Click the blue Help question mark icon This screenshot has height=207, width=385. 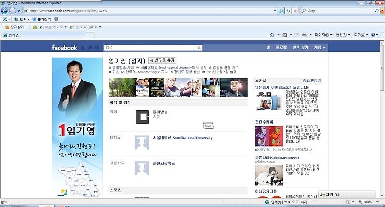point(373,35)
